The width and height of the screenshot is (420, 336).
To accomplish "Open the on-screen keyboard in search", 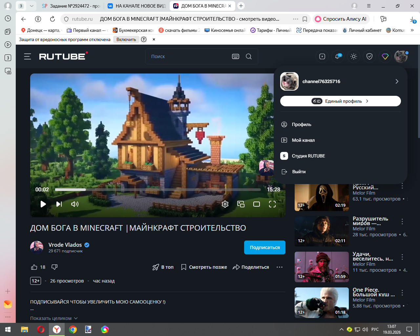I will [x=236, y=56].
